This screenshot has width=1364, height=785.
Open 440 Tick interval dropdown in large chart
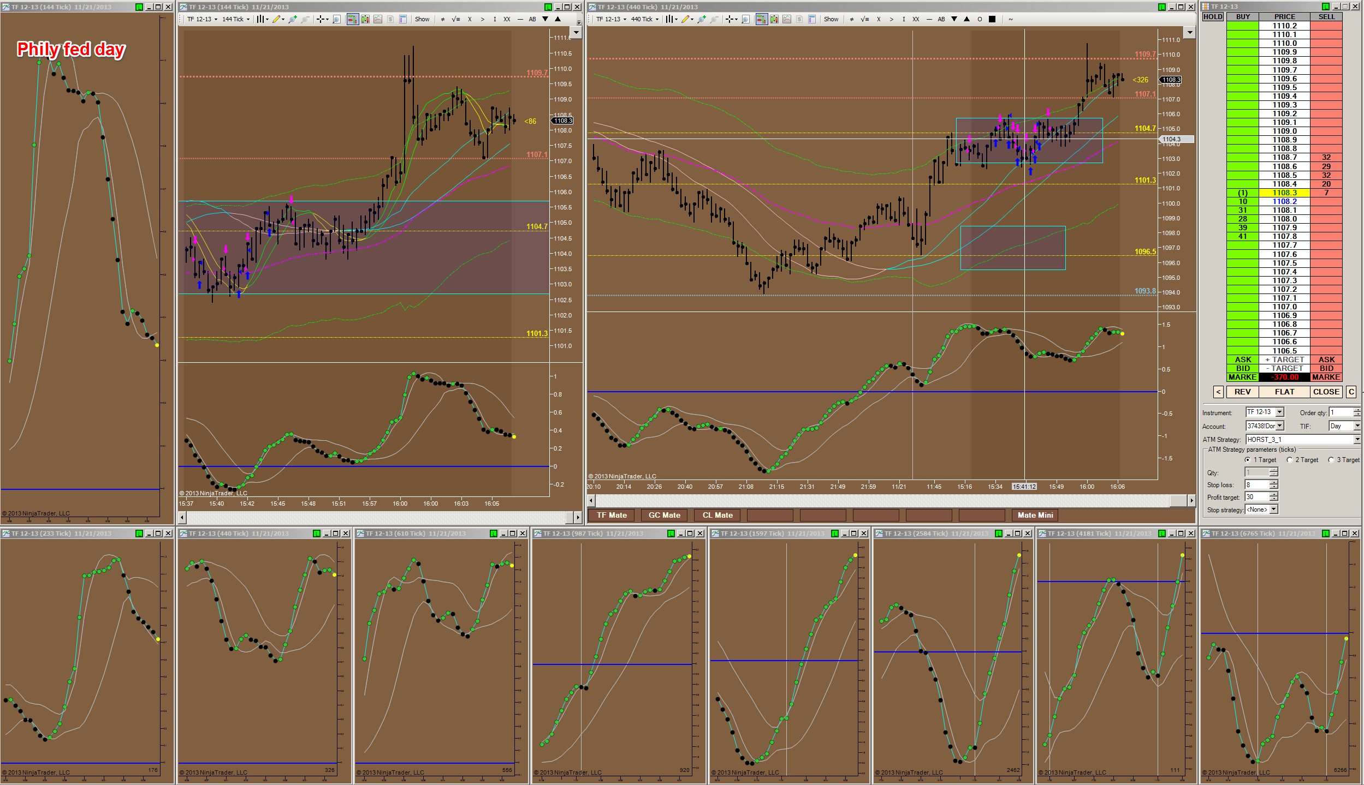click(645, 19)
